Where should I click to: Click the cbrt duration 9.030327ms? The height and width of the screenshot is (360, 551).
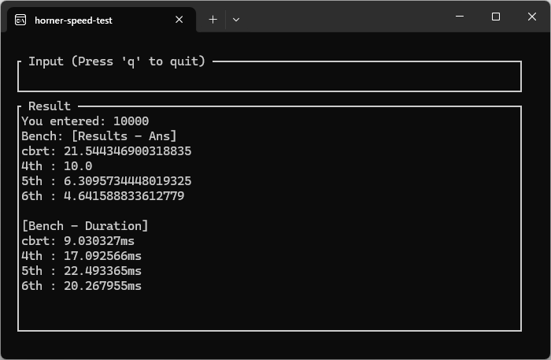pyautogui.click(x=99, y=241)
